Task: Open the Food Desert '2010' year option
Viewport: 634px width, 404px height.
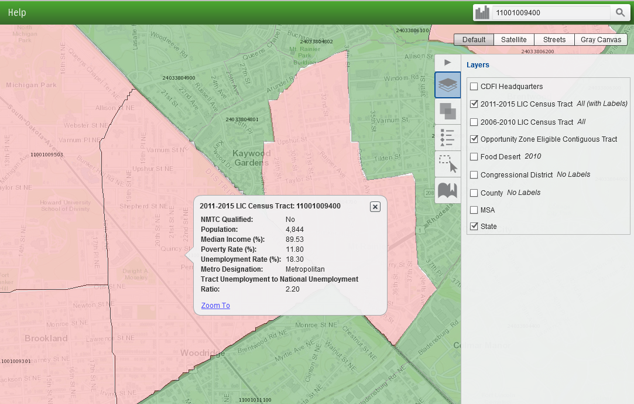Action: [533, 156]
